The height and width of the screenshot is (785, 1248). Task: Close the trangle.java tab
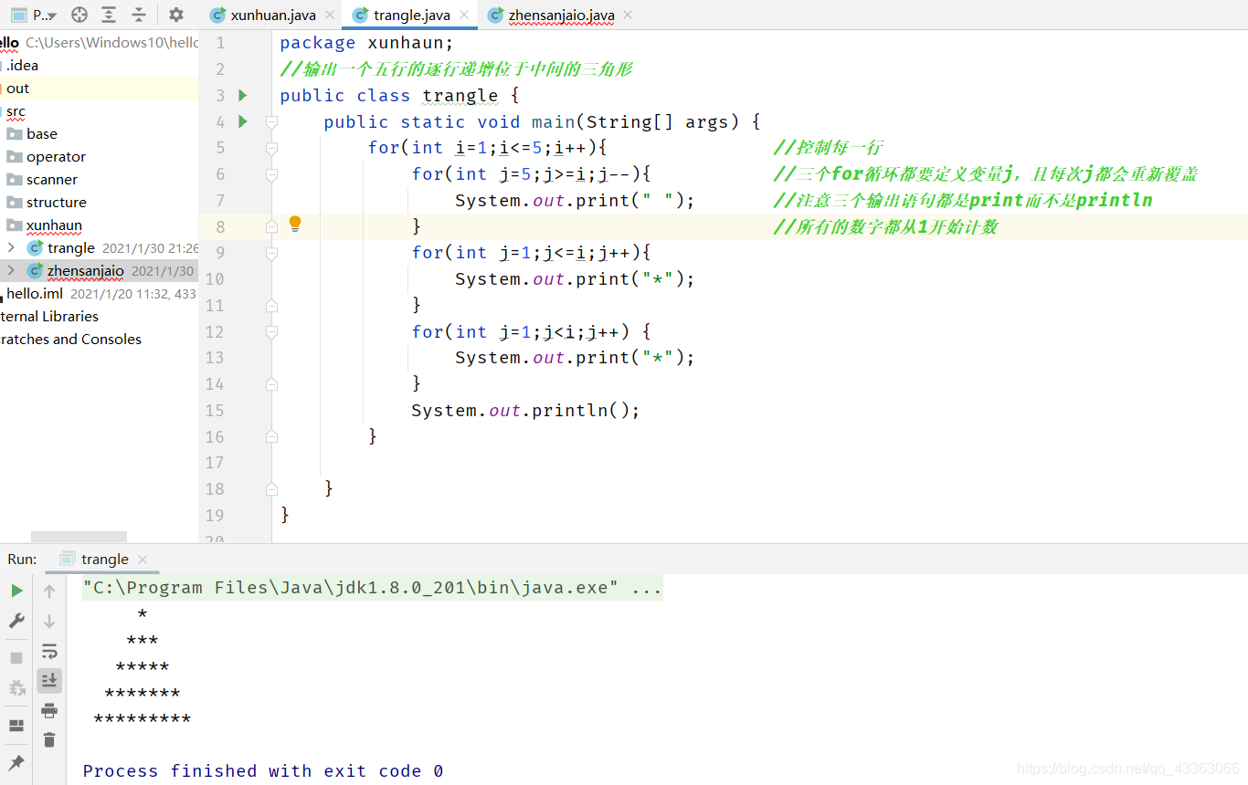coord(464,15)
